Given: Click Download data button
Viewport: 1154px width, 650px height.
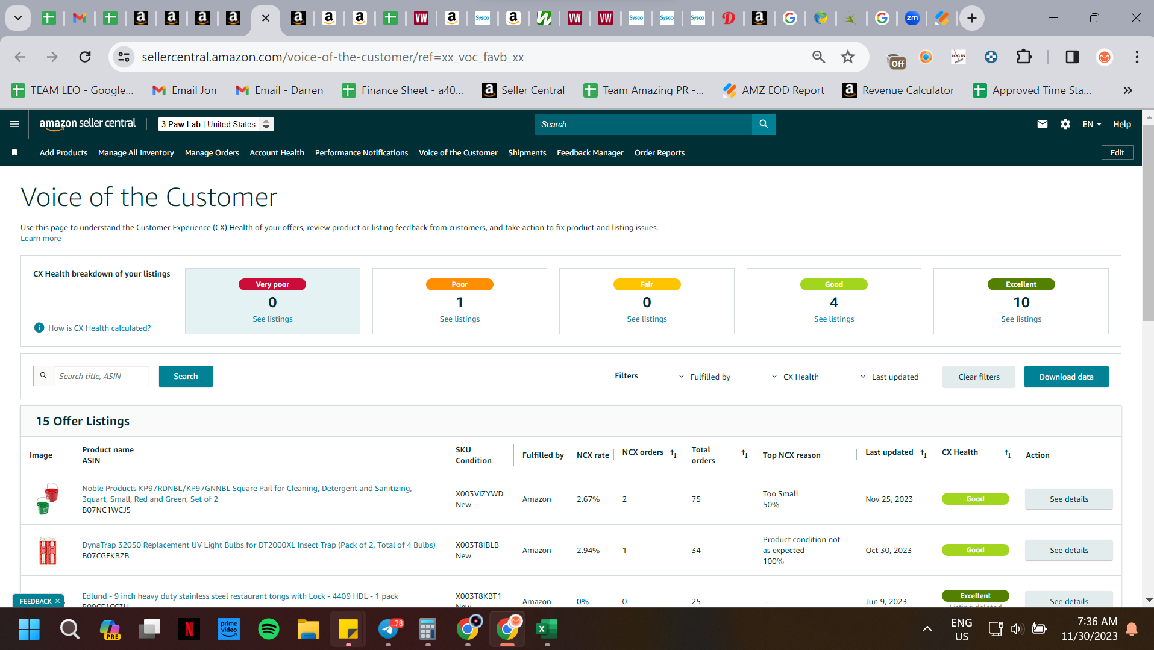Looking at the screenshot, I should click(x=1066, y=377).
